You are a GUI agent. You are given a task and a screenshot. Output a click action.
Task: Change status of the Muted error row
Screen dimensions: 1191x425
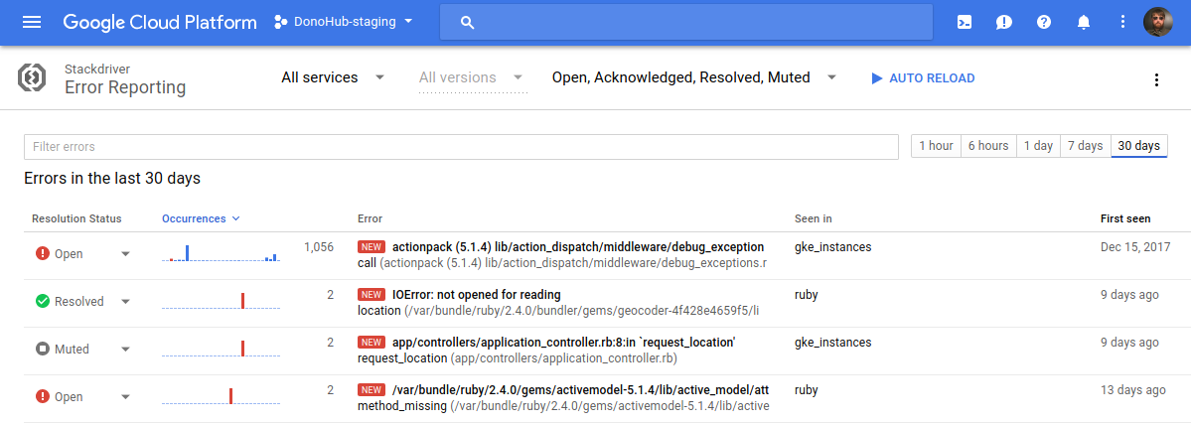(x=125, y=350)
